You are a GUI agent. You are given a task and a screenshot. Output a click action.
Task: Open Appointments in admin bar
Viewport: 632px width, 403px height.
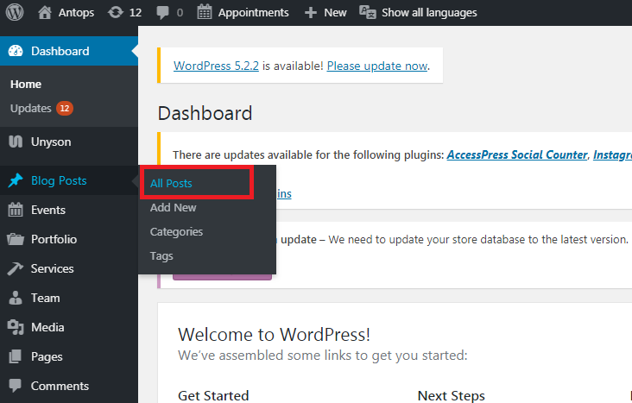pos(253,13)
